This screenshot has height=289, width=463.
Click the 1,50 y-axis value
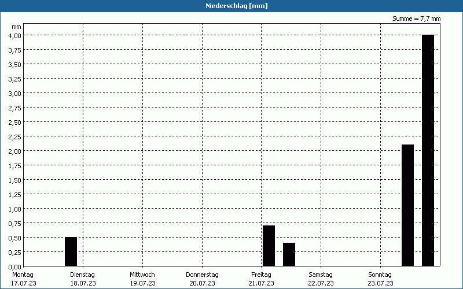pos(15,180)
